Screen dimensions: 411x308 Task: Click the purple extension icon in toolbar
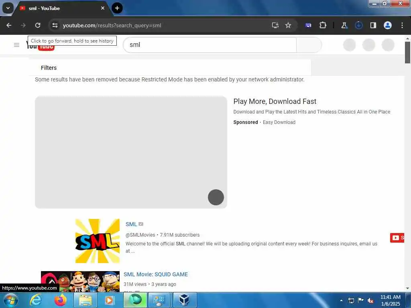click(308, 25)
